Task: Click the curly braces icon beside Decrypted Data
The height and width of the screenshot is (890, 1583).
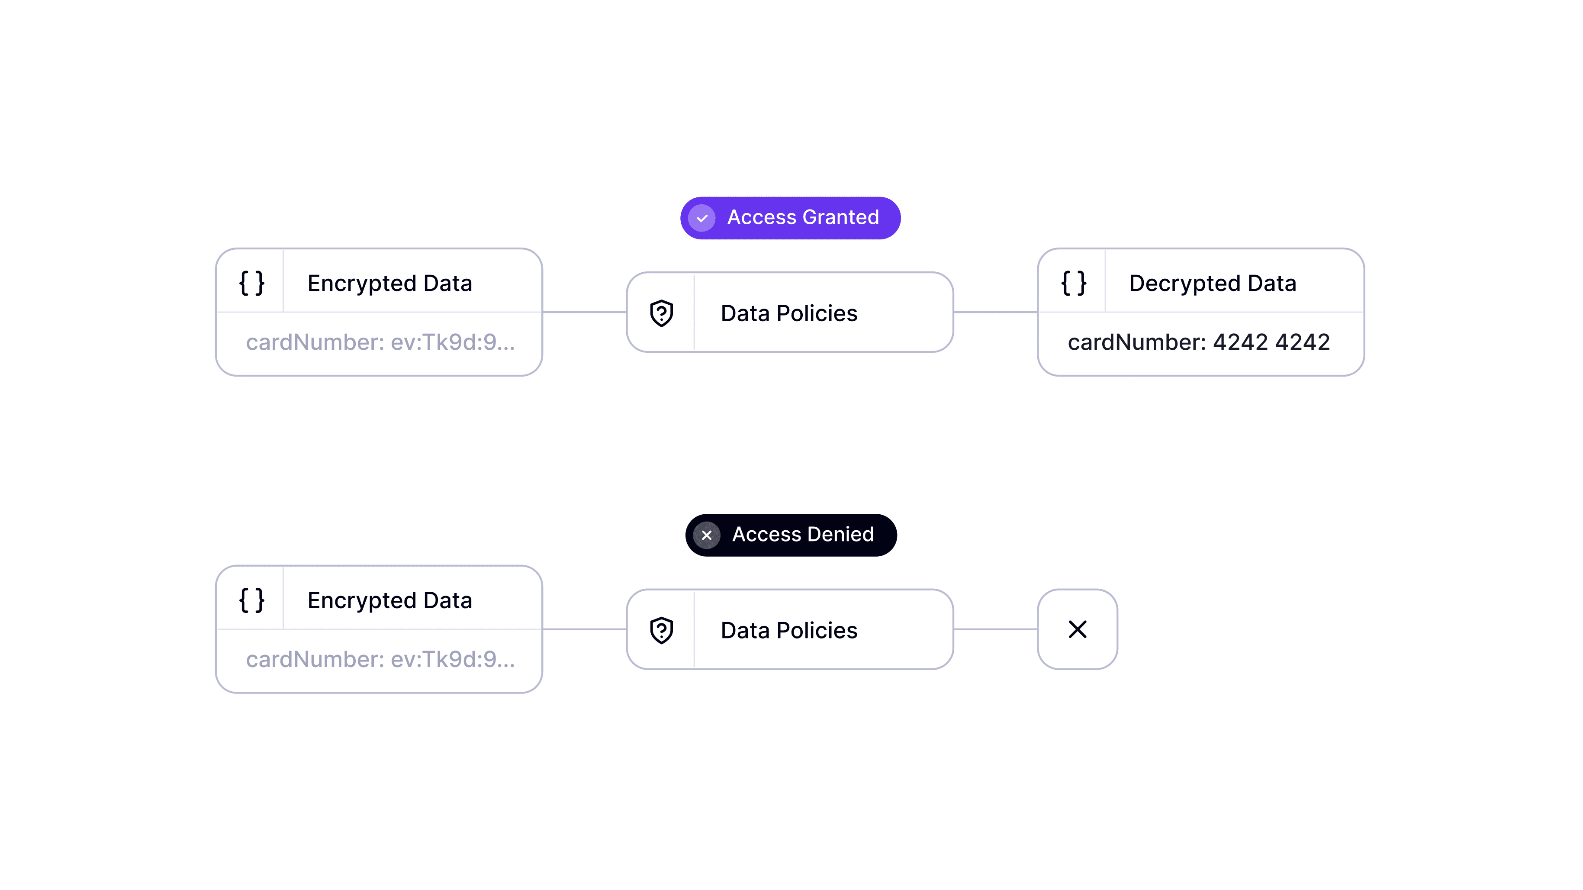Action: (1074, 284)
